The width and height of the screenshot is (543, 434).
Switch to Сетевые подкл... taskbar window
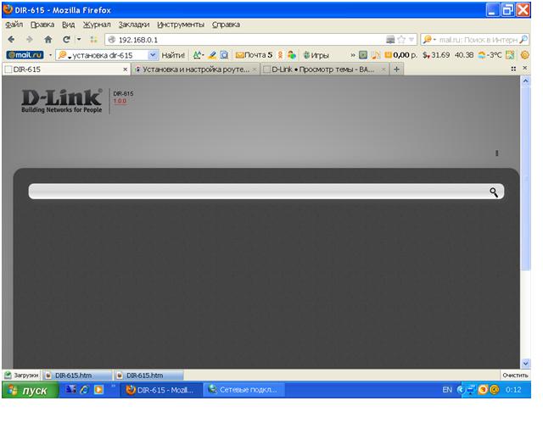tap(244, 390)
